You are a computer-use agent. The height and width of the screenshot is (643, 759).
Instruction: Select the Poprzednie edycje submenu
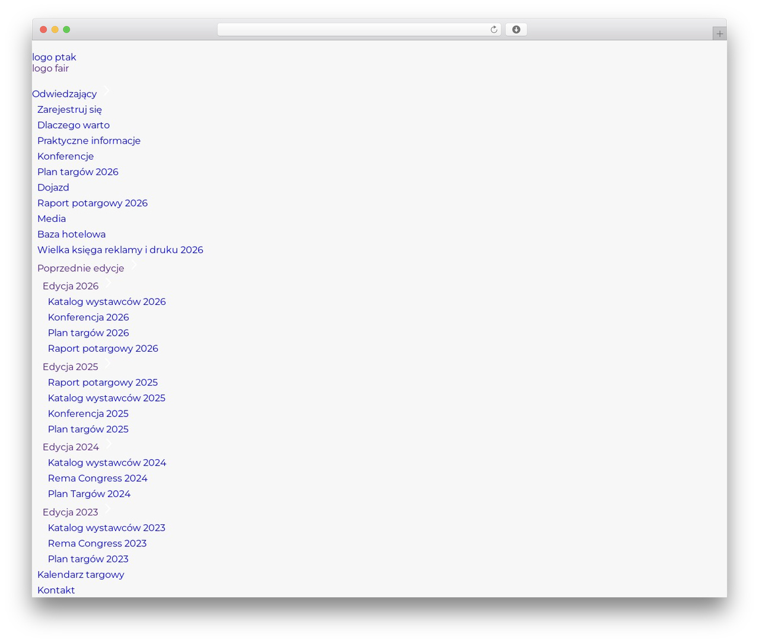coord(81,268)
